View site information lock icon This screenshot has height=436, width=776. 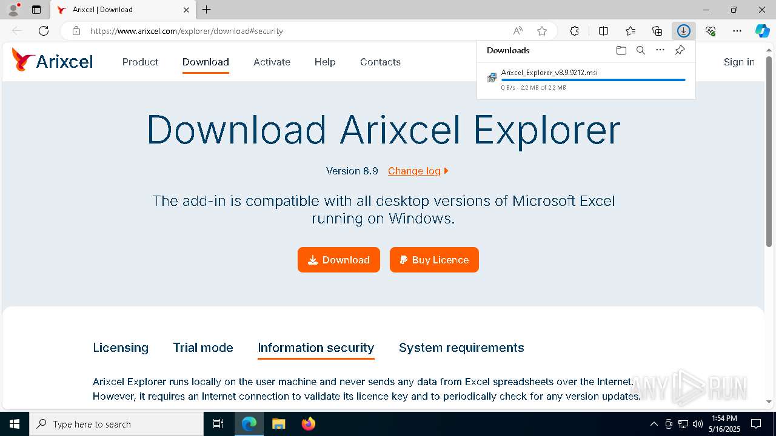pos(76,31)
